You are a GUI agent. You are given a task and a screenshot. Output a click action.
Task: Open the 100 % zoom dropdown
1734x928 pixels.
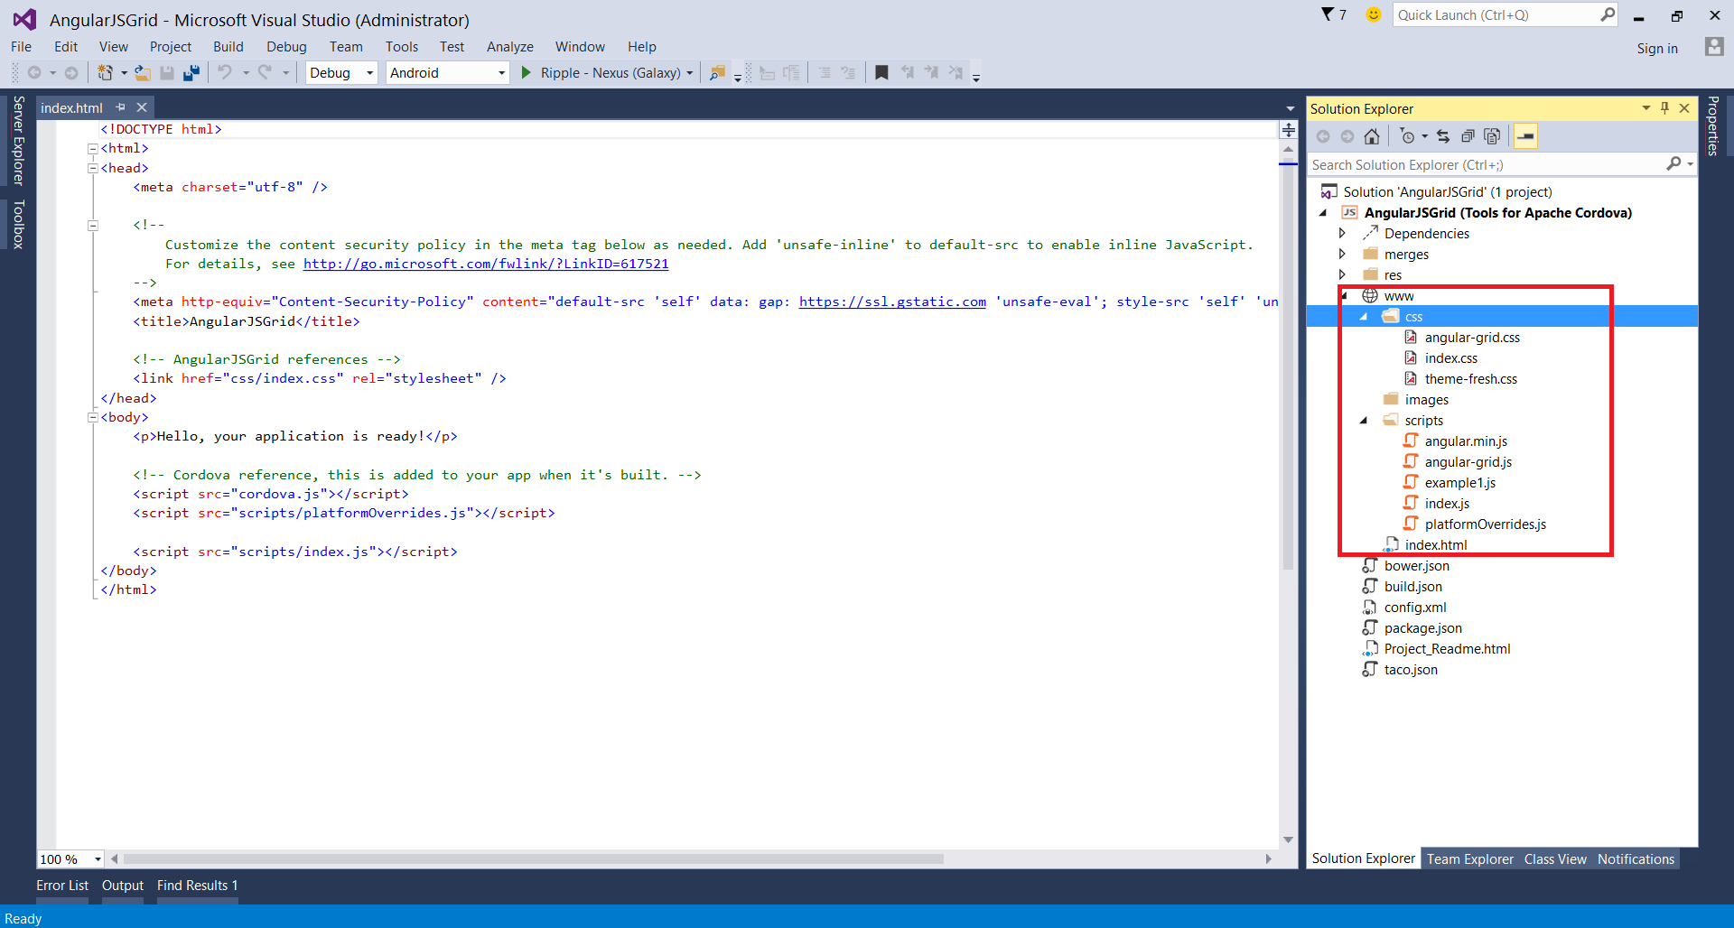(x=98, y=859)
